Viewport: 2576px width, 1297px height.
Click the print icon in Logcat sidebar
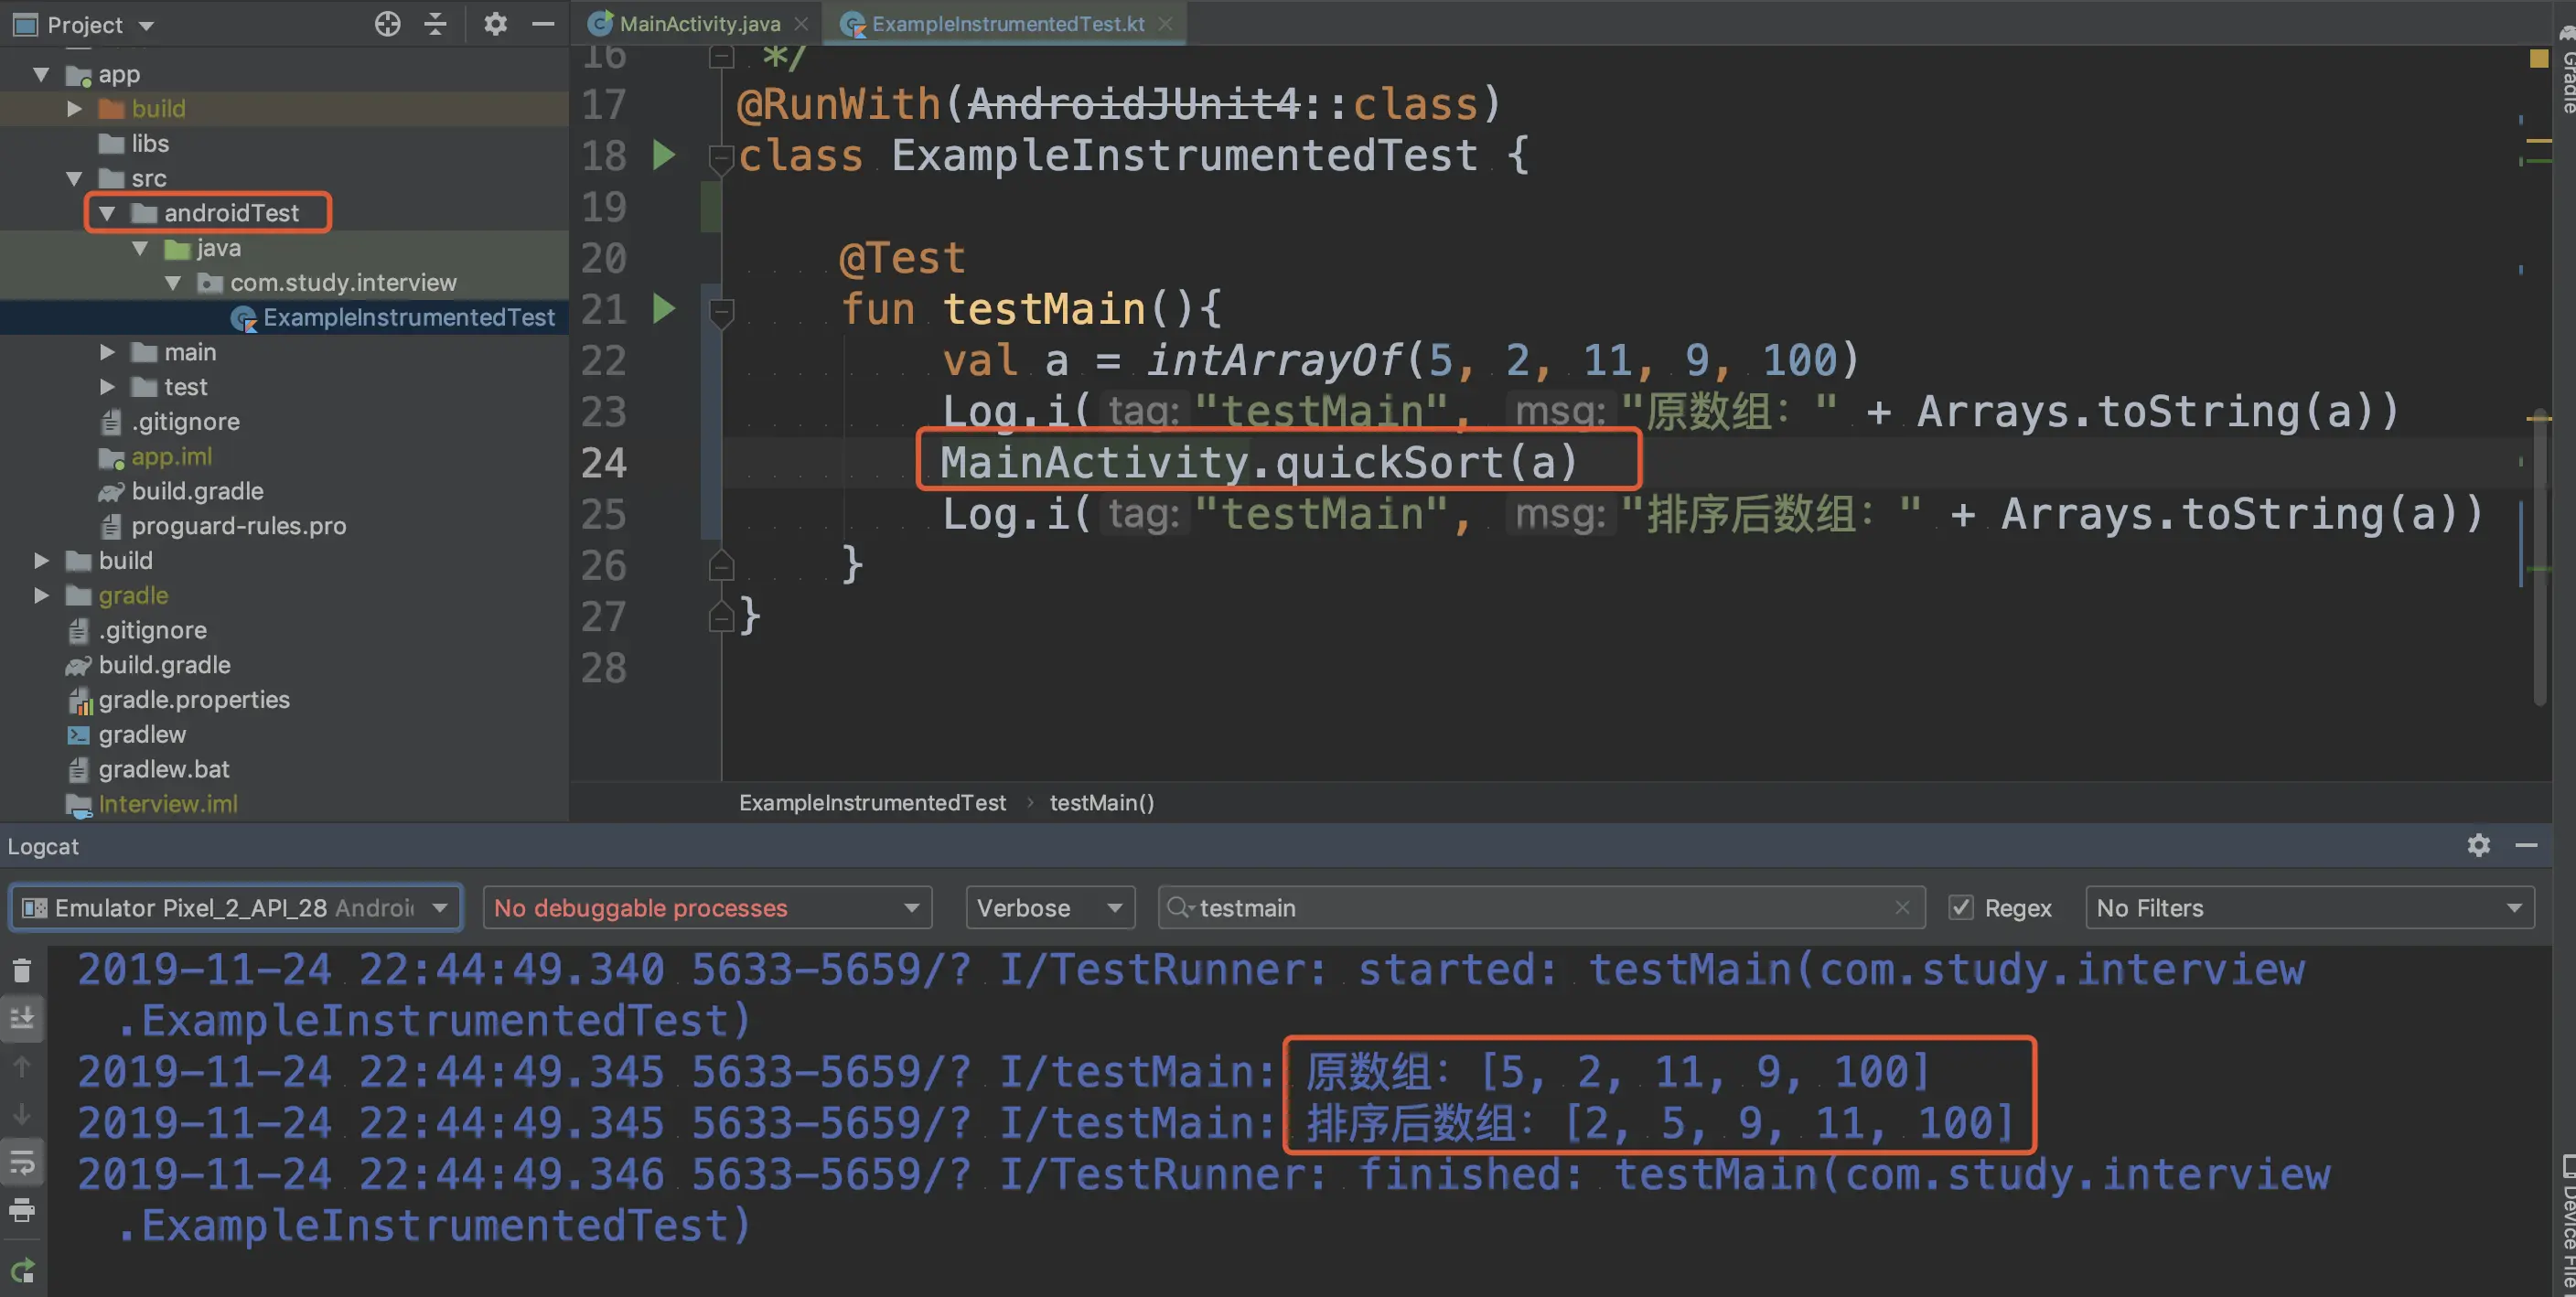pos(22,1210)
